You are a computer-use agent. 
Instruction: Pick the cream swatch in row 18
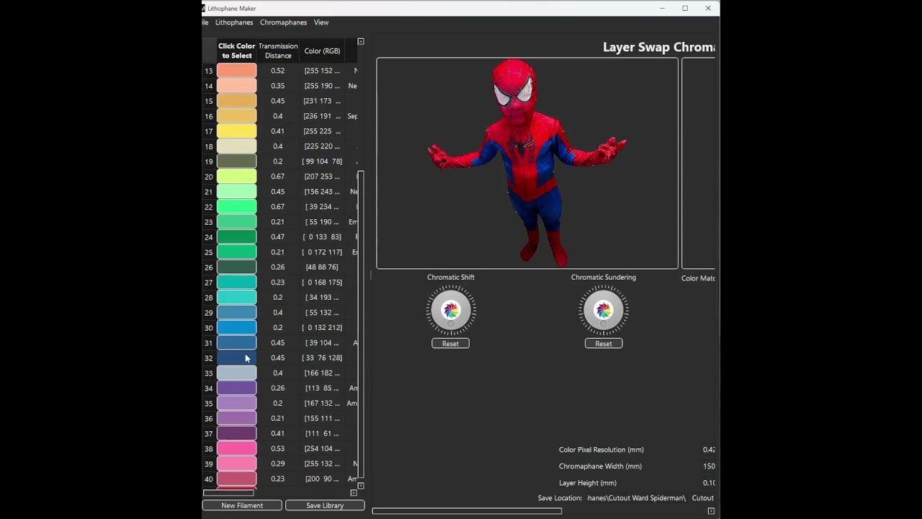[236, 146]
